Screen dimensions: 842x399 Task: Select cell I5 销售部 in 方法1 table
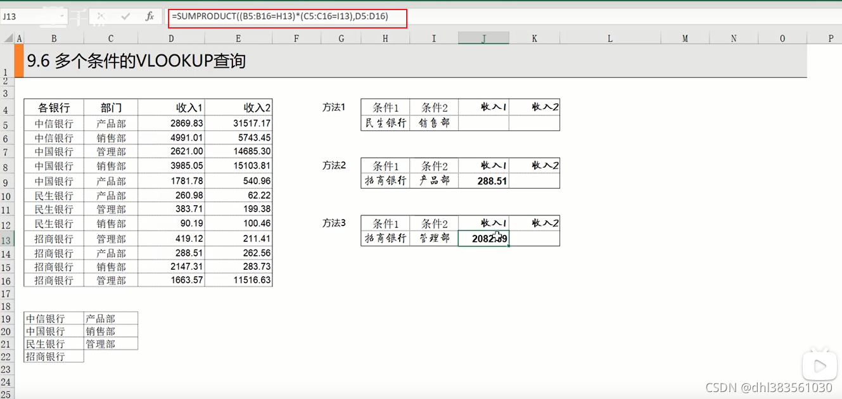tap(434, 123)
